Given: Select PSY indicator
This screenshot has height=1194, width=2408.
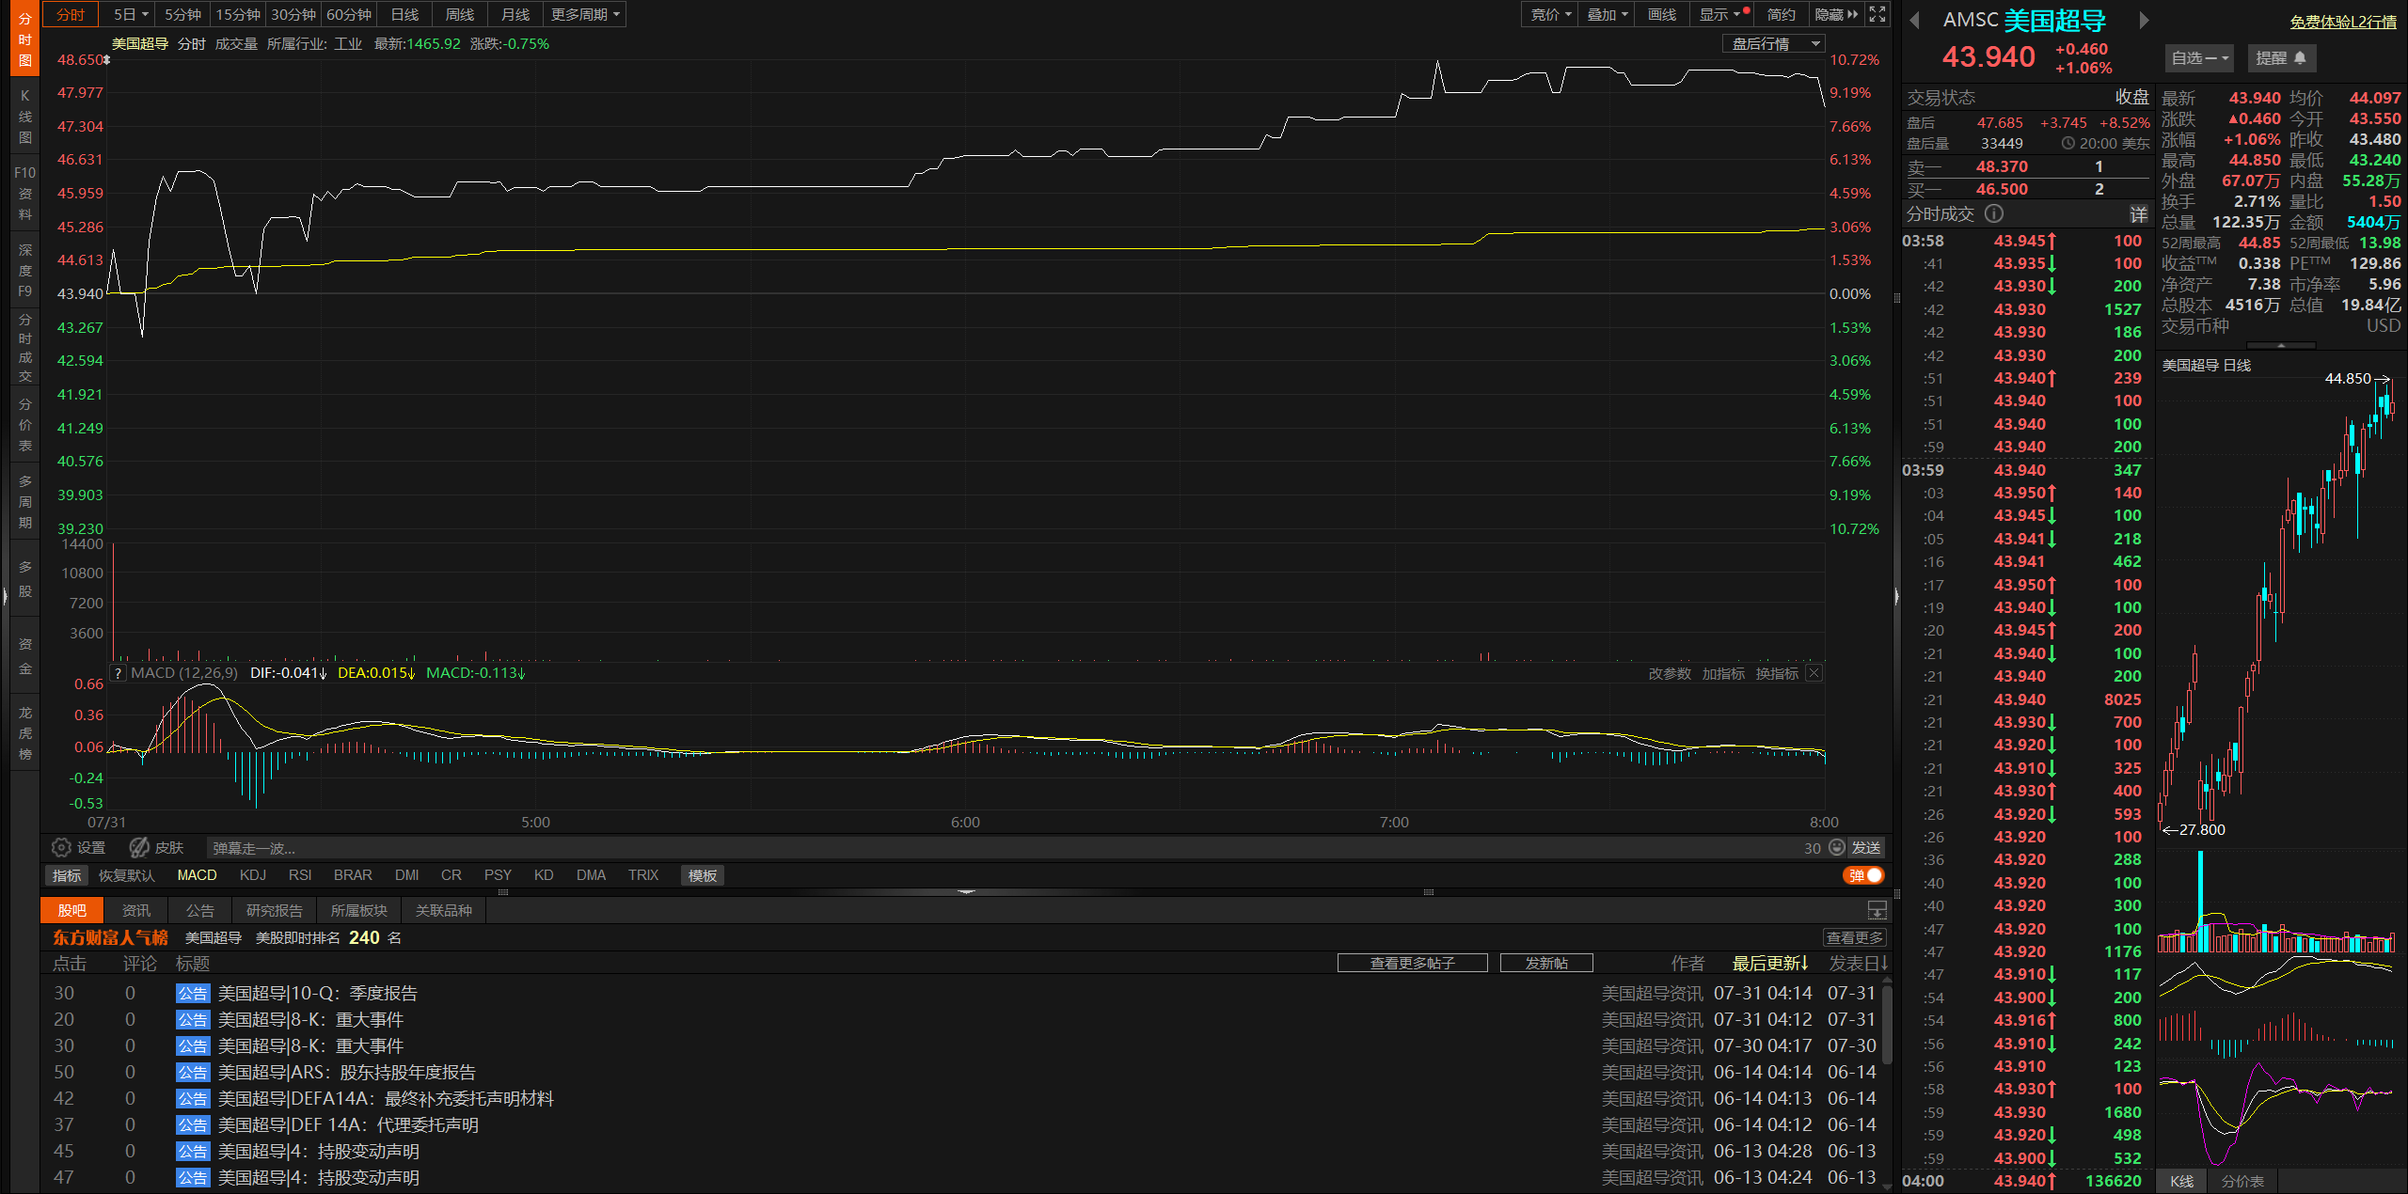Looking at the screenshot, I should tap(498, 875).
